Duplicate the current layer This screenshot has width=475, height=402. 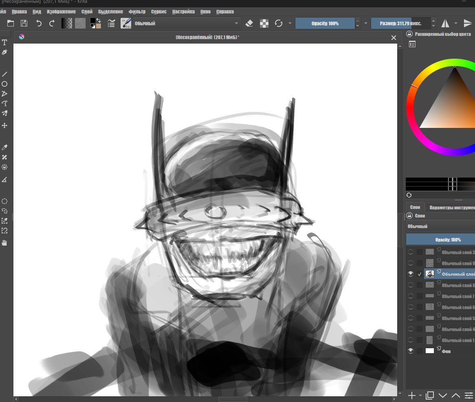[429, 395]
